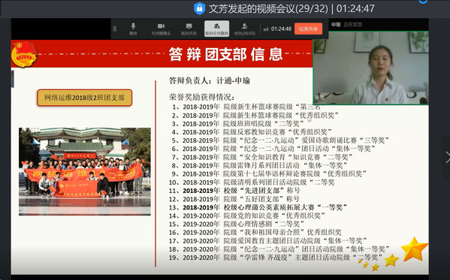The height and width of the screenshot is (280, 450).
Task: Start a new share (新的共享)
Action: (x=189, y=29)
